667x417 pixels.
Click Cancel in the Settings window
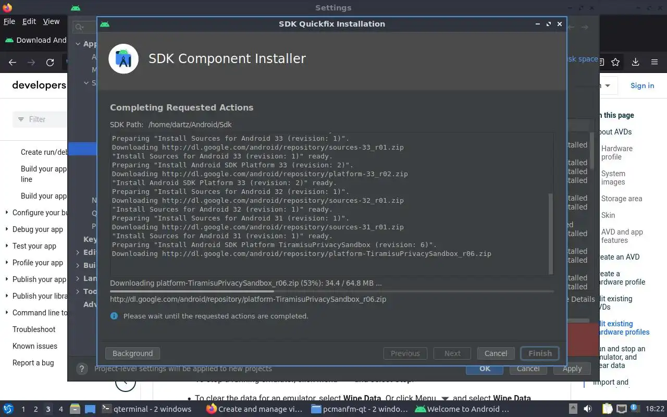528,369
